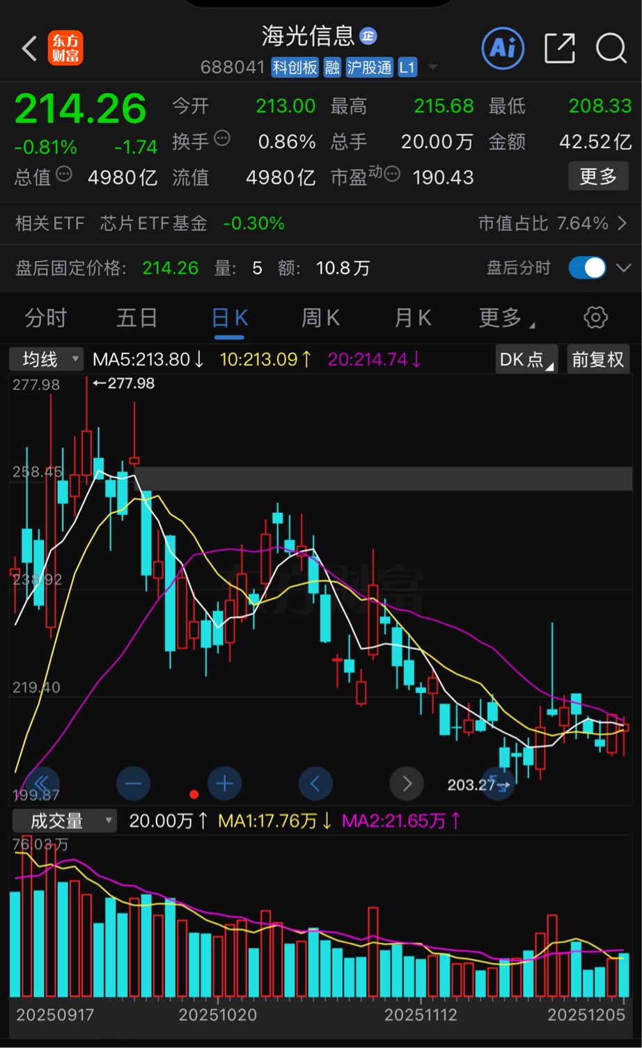Tap the MA1:17.76万 volume value

click(276, 821)
